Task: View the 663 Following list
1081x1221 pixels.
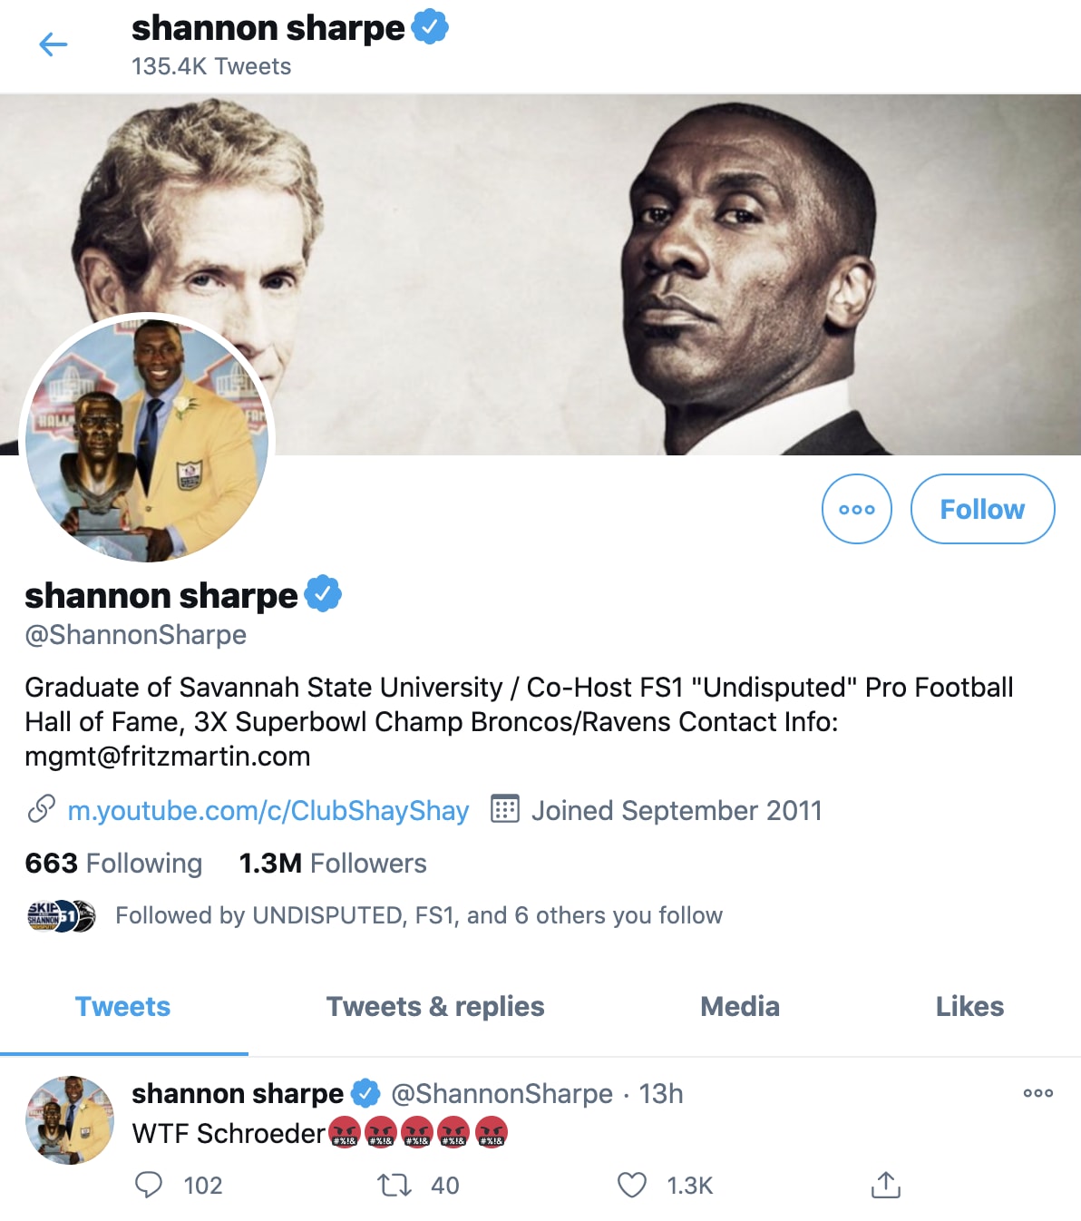Action: [113, 863]
